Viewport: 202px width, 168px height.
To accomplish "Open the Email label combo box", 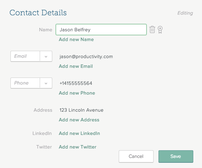I will click(x=31, y=56).
